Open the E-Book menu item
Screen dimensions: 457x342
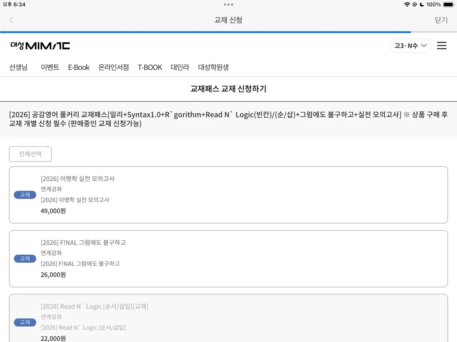(78, 67)
